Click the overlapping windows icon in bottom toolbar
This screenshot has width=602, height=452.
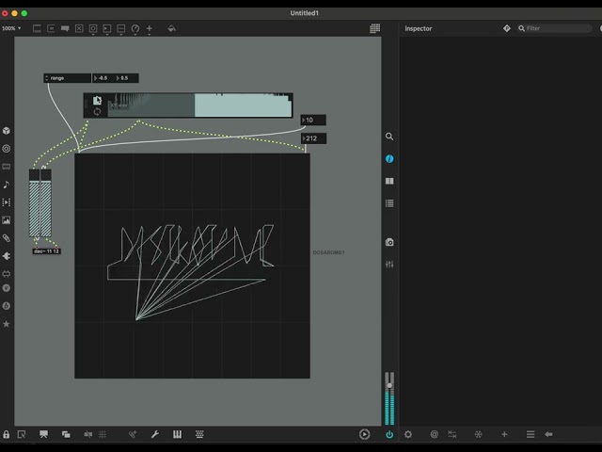(x=66, y=434)
